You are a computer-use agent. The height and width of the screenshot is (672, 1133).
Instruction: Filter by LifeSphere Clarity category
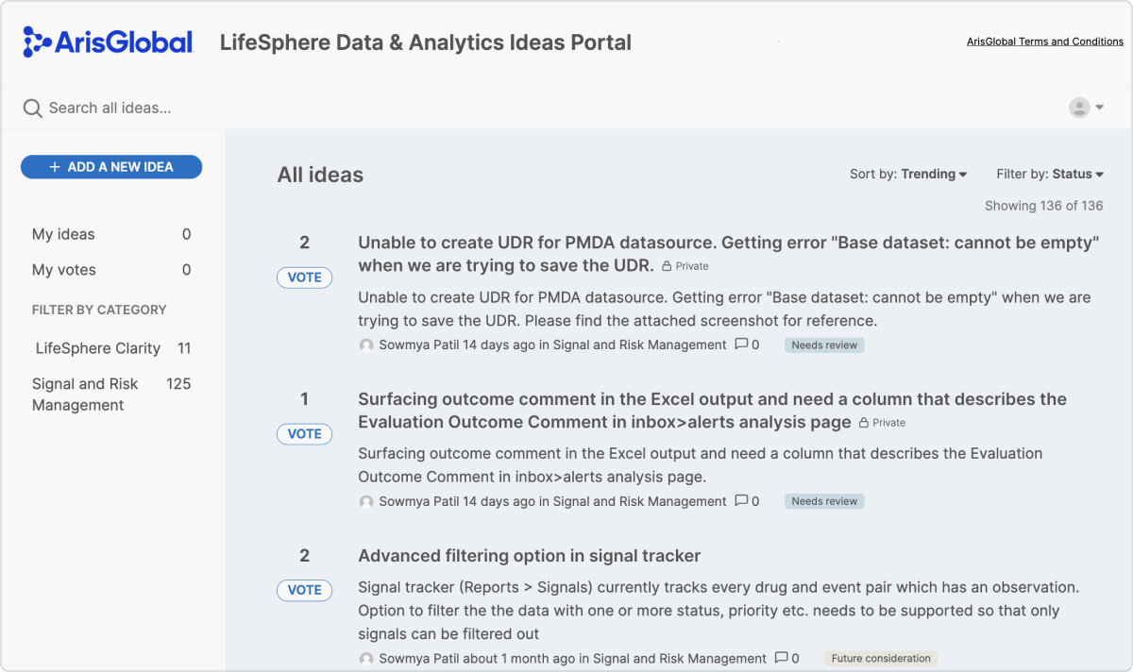[x=111, y=348]
